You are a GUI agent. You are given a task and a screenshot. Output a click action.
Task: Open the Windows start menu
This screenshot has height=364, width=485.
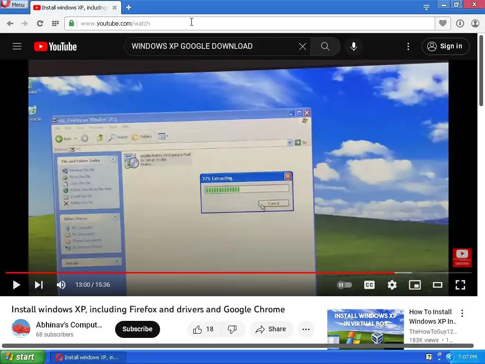22,357
